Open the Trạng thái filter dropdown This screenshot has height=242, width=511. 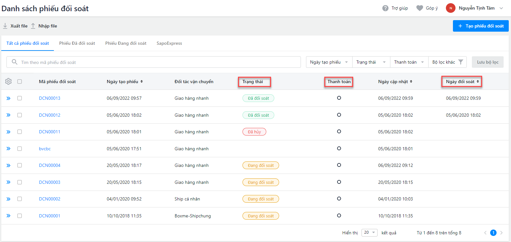coord(371,62)
